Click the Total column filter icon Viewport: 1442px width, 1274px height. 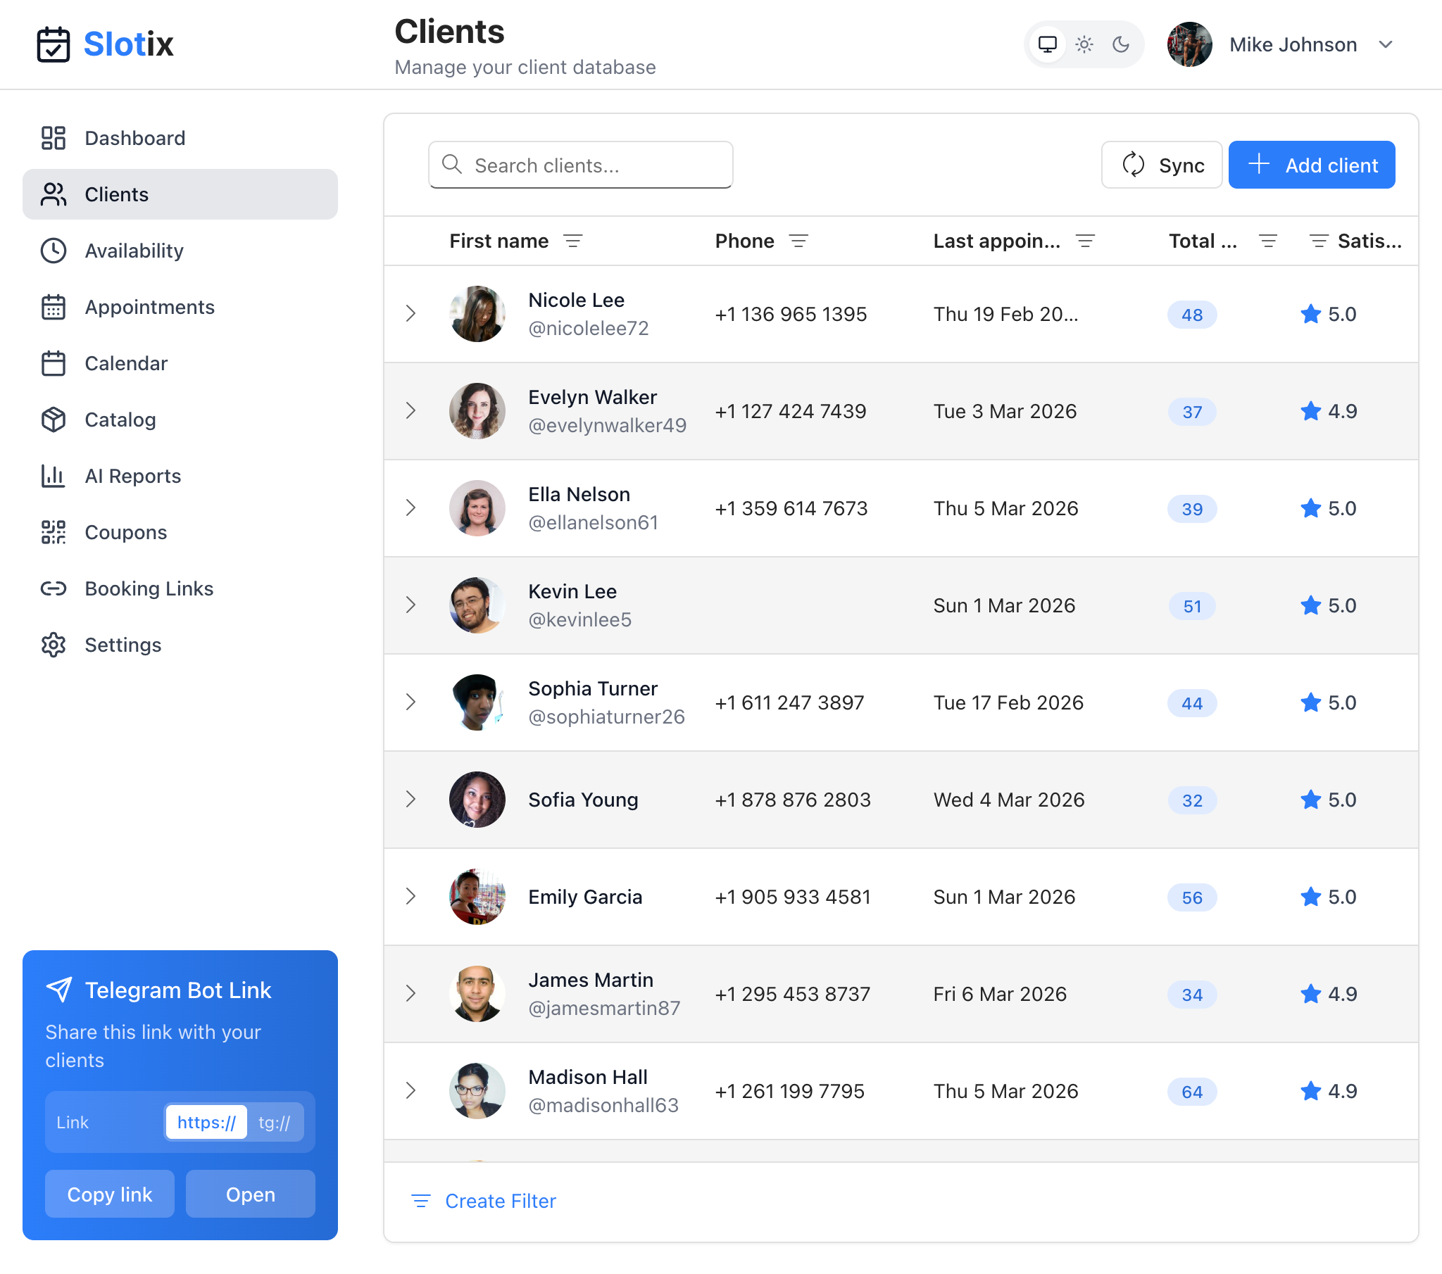(1268, 241)
